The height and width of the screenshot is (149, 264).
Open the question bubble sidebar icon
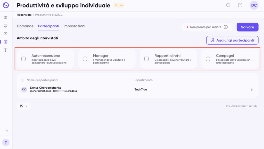[5, 34]
